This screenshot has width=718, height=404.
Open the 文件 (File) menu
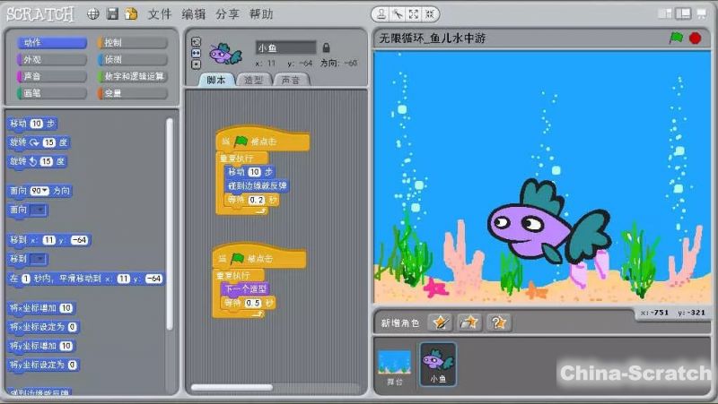(x=159, y=14)
